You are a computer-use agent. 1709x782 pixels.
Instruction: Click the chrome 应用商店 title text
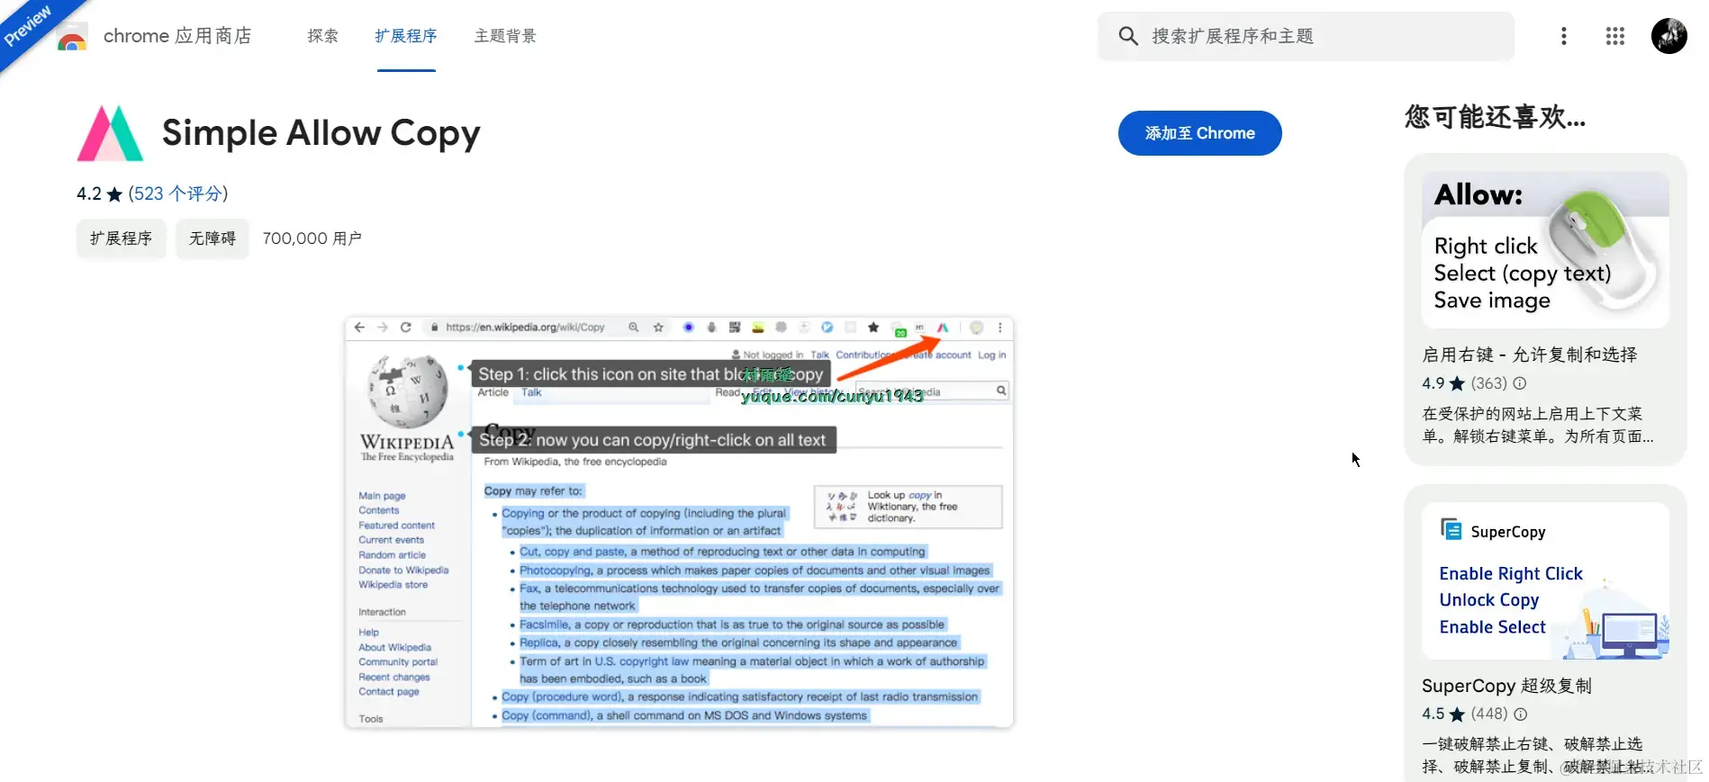[x=177, y=36]
